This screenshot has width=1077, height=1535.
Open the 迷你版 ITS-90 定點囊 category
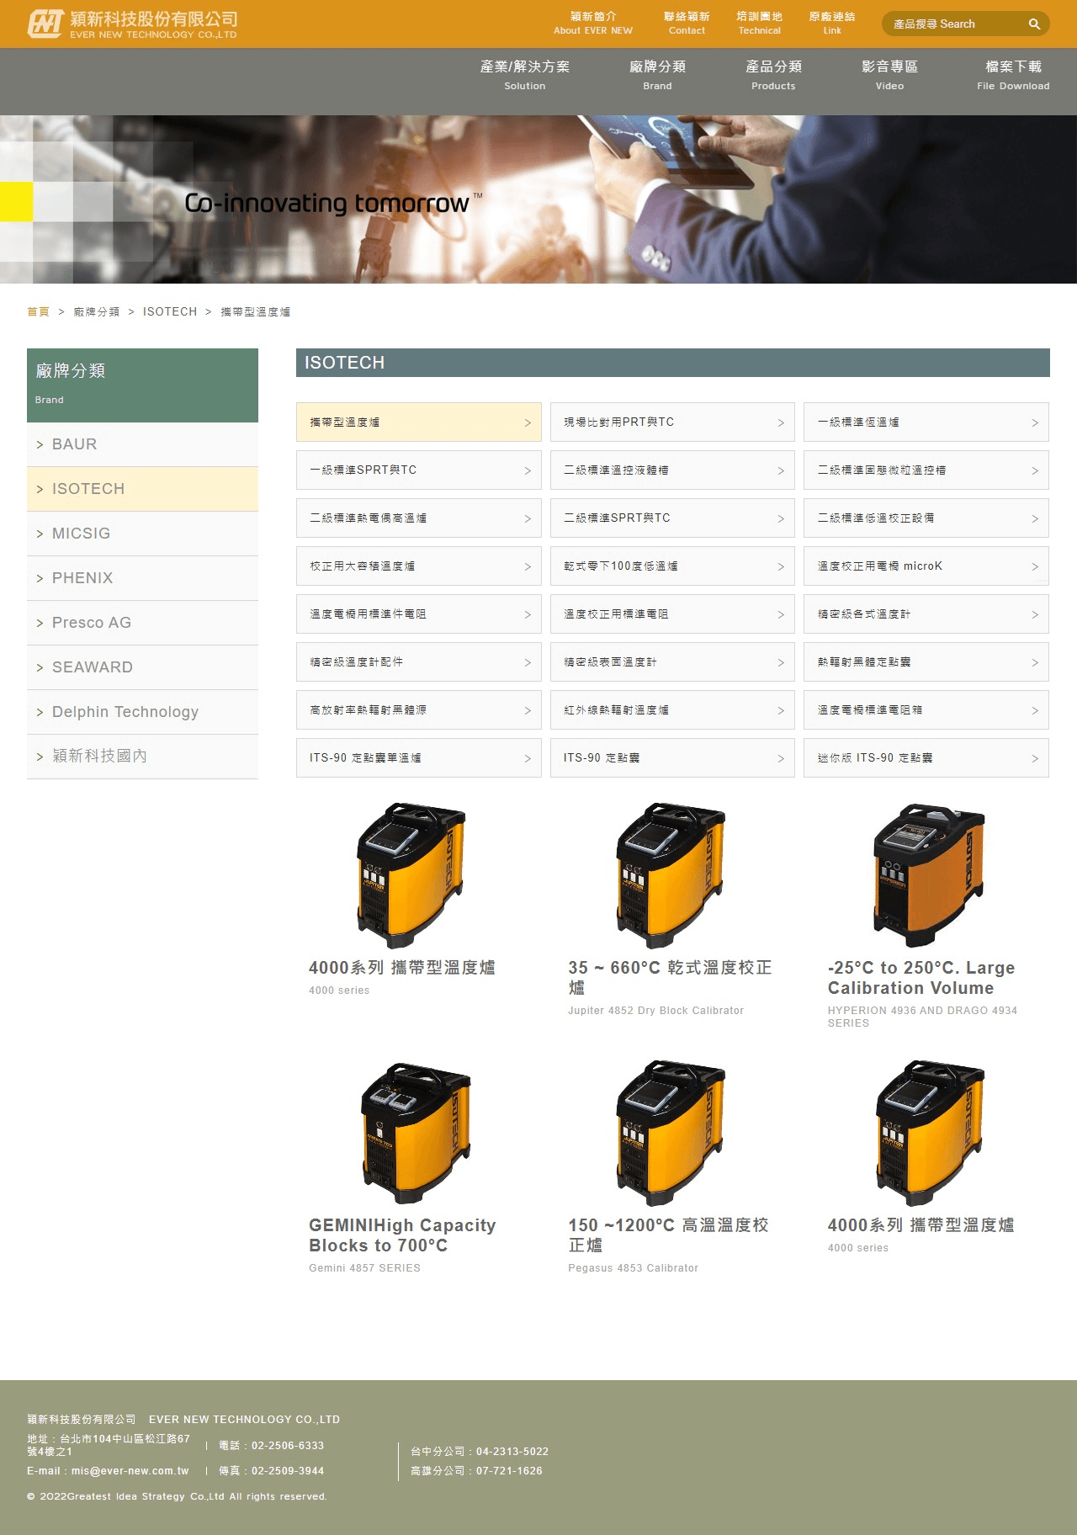point(926,758)
